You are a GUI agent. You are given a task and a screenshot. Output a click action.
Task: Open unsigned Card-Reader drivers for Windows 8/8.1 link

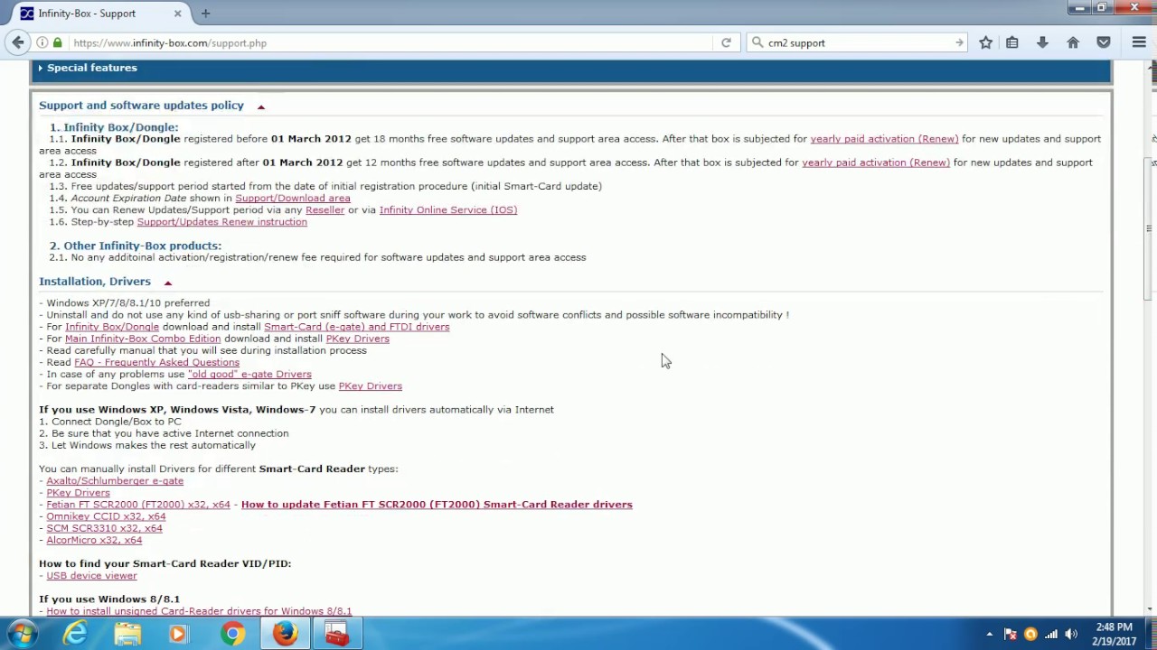199,611
